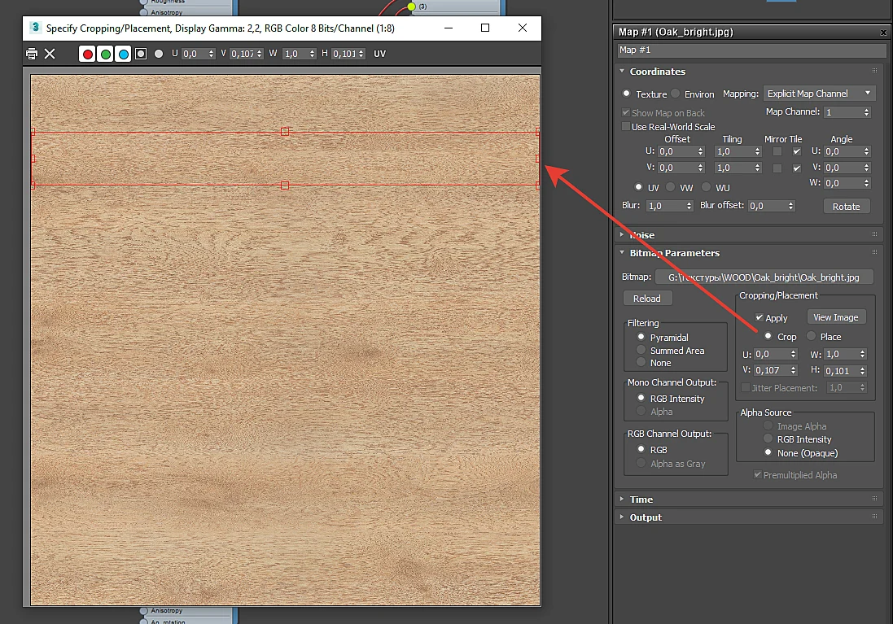Image resolution: width=893 pixels, height=624 pixels.
Task: Click the Blur offset spinner arrows
Action: pyautogui.click(x=790, y=206)
